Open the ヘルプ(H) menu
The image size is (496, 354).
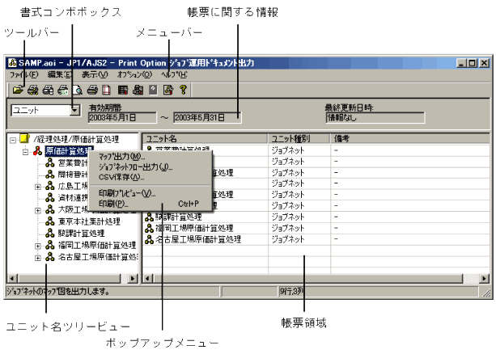coord(174,74)
